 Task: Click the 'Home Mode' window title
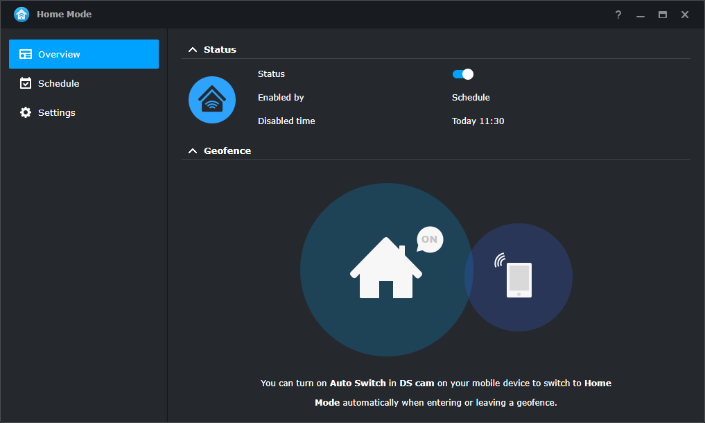[x=64, y=15]
